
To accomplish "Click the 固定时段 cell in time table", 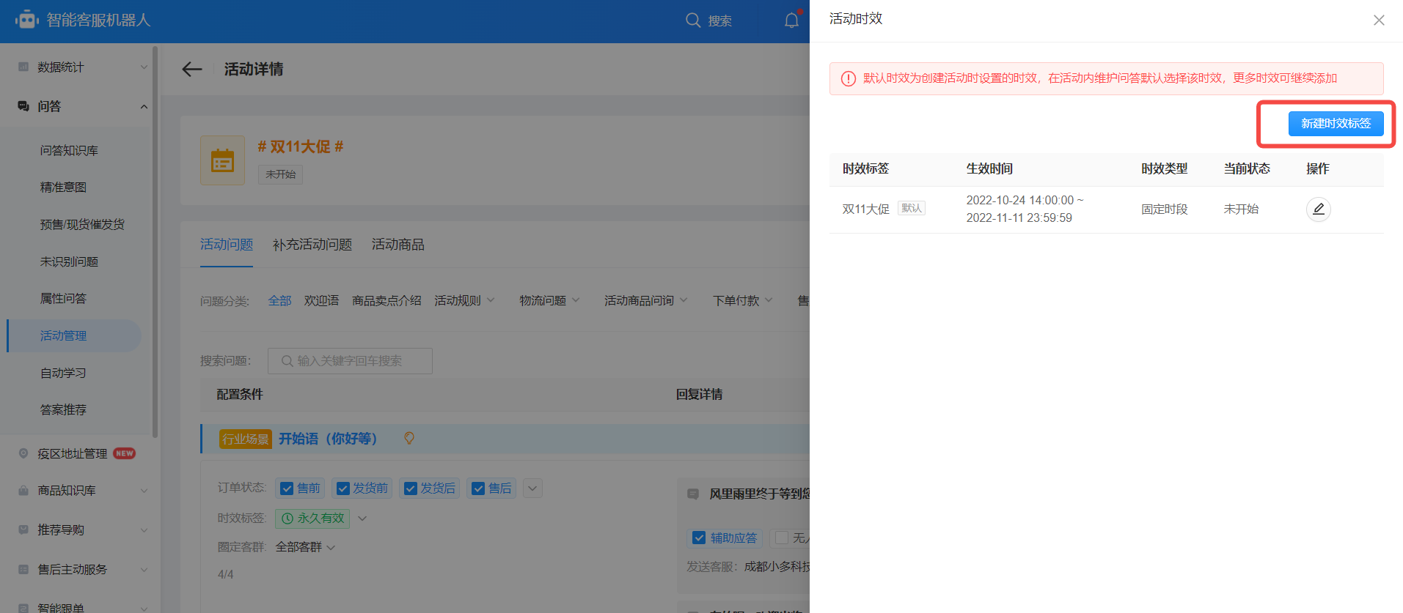I will tap(1164, 209).
